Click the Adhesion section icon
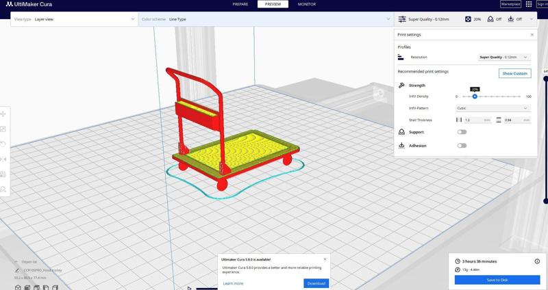Screen dimensions: 548x290 click(x=401, y=146)
